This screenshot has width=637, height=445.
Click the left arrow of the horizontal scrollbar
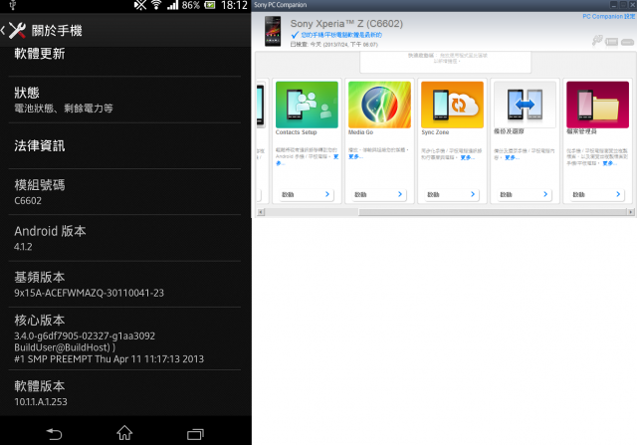coord(261,212)
